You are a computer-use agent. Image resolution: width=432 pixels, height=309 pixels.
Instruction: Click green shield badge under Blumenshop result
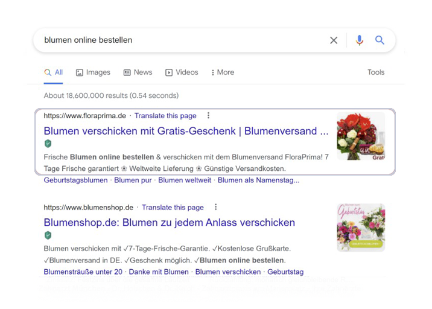pos(48,235)
